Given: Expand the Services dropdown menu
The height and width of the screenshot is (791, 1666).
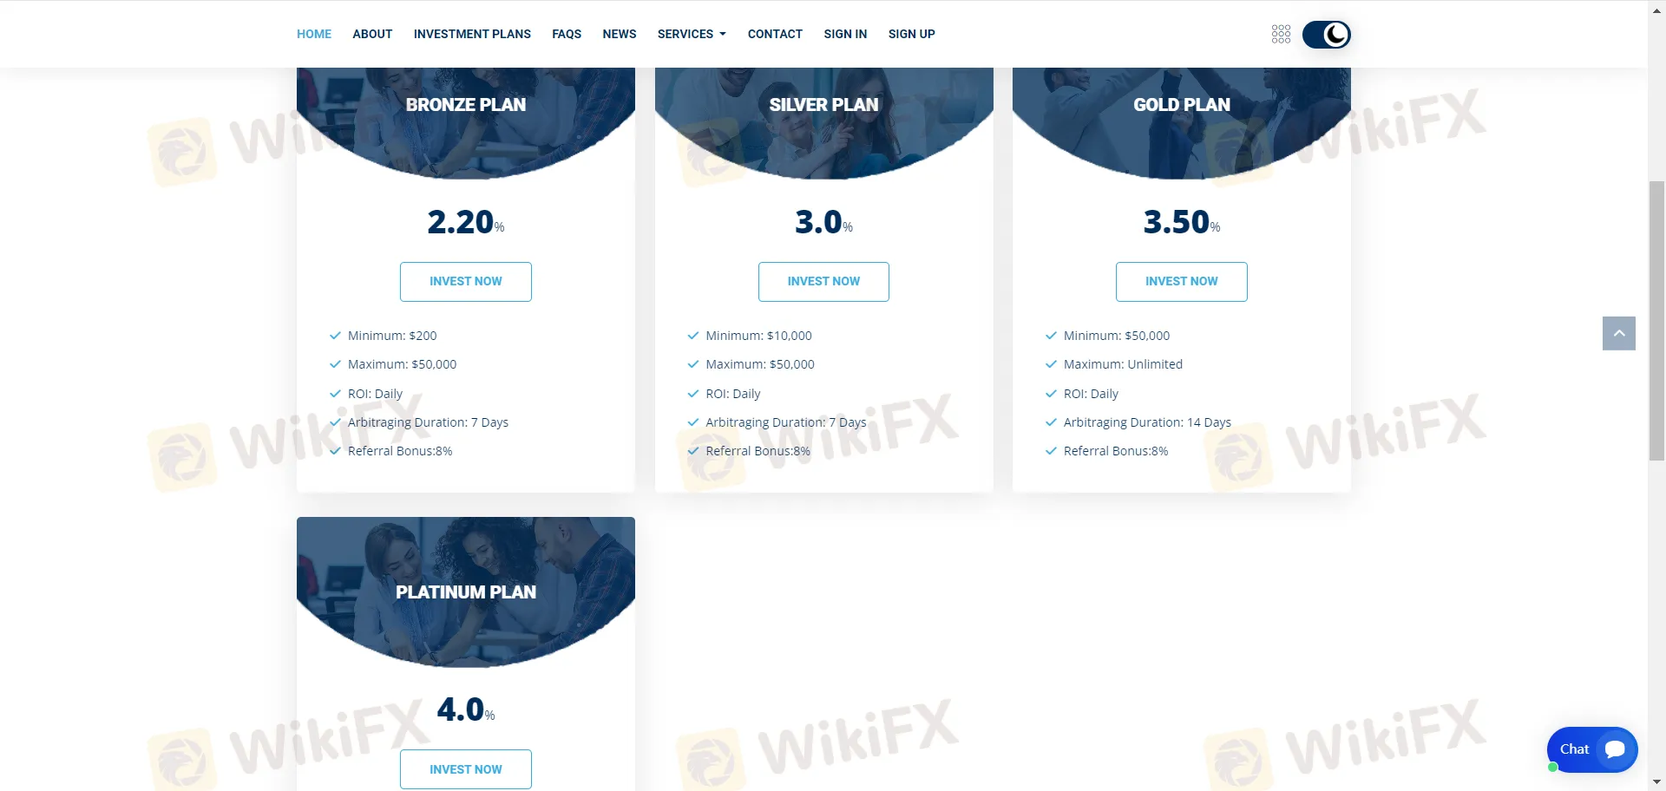Looking at the screenshot, I should (x=692, y=34).
